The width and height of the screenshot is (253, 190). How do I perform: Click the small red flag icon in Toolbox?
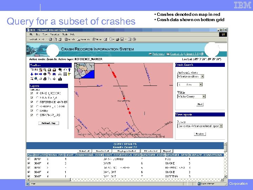coord(36,70)
